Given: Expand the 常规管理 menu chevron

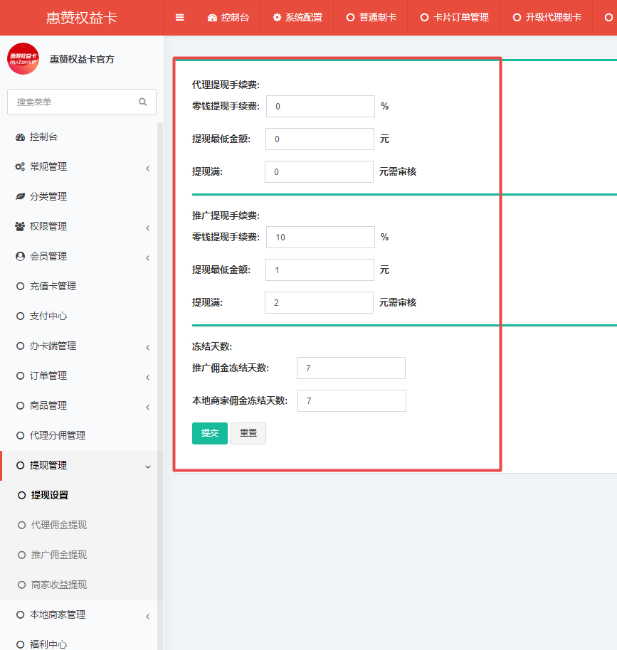Looking at the screenshot, I should (x=148, y=168).
